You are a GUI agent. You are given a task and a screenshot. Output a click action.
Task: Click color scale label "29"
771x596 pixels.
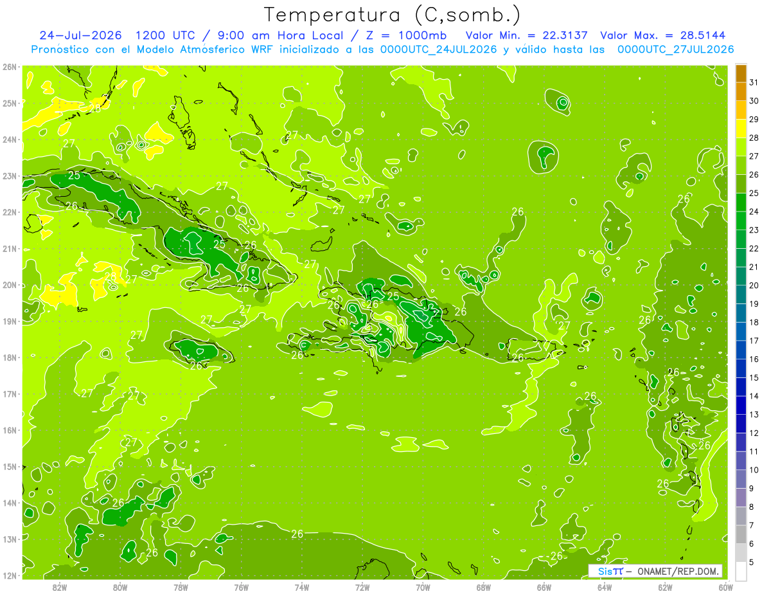click(x=754, y=120)
